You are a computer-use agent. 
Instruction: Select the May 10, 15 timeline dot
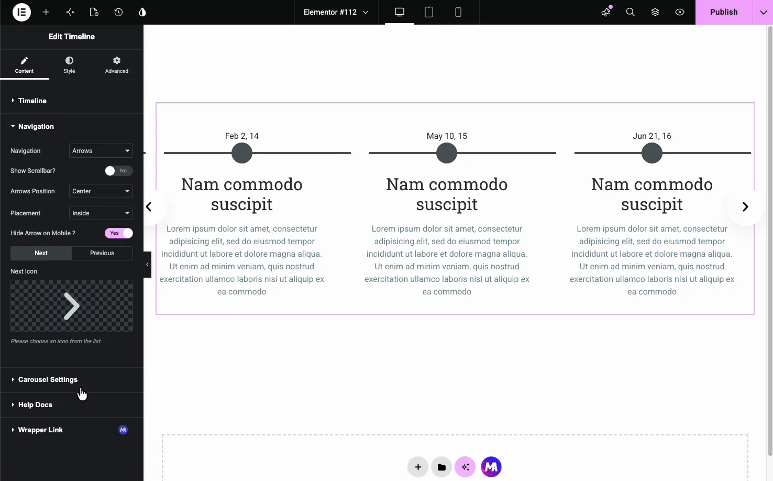pos(447,153)
